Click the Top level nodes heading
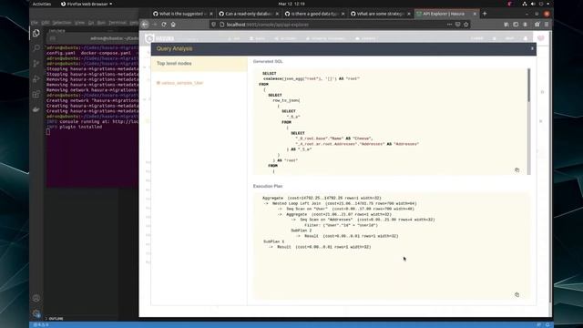Image resolution: width=583 pixels, height=328 pixels. coord(174,64)
